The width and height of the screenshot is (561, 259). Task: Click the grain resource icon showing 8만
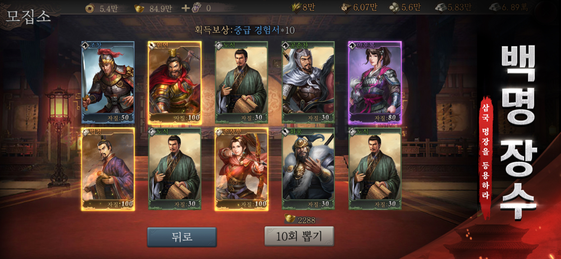coord(297,7)
